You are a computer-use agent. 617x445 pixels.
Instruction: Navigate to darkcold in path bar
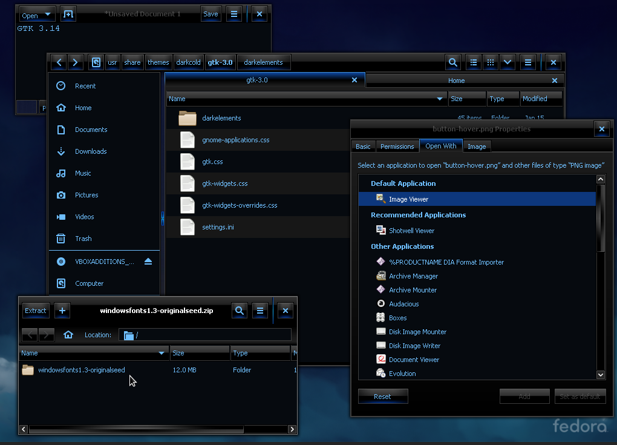point(188,62)
